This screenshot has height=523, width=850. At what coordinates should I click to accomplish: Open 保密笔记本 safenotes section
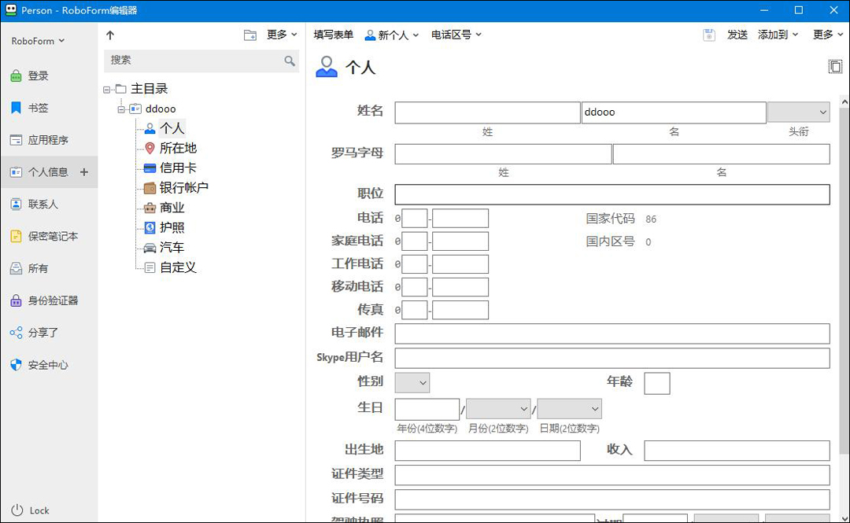(44, 236)
